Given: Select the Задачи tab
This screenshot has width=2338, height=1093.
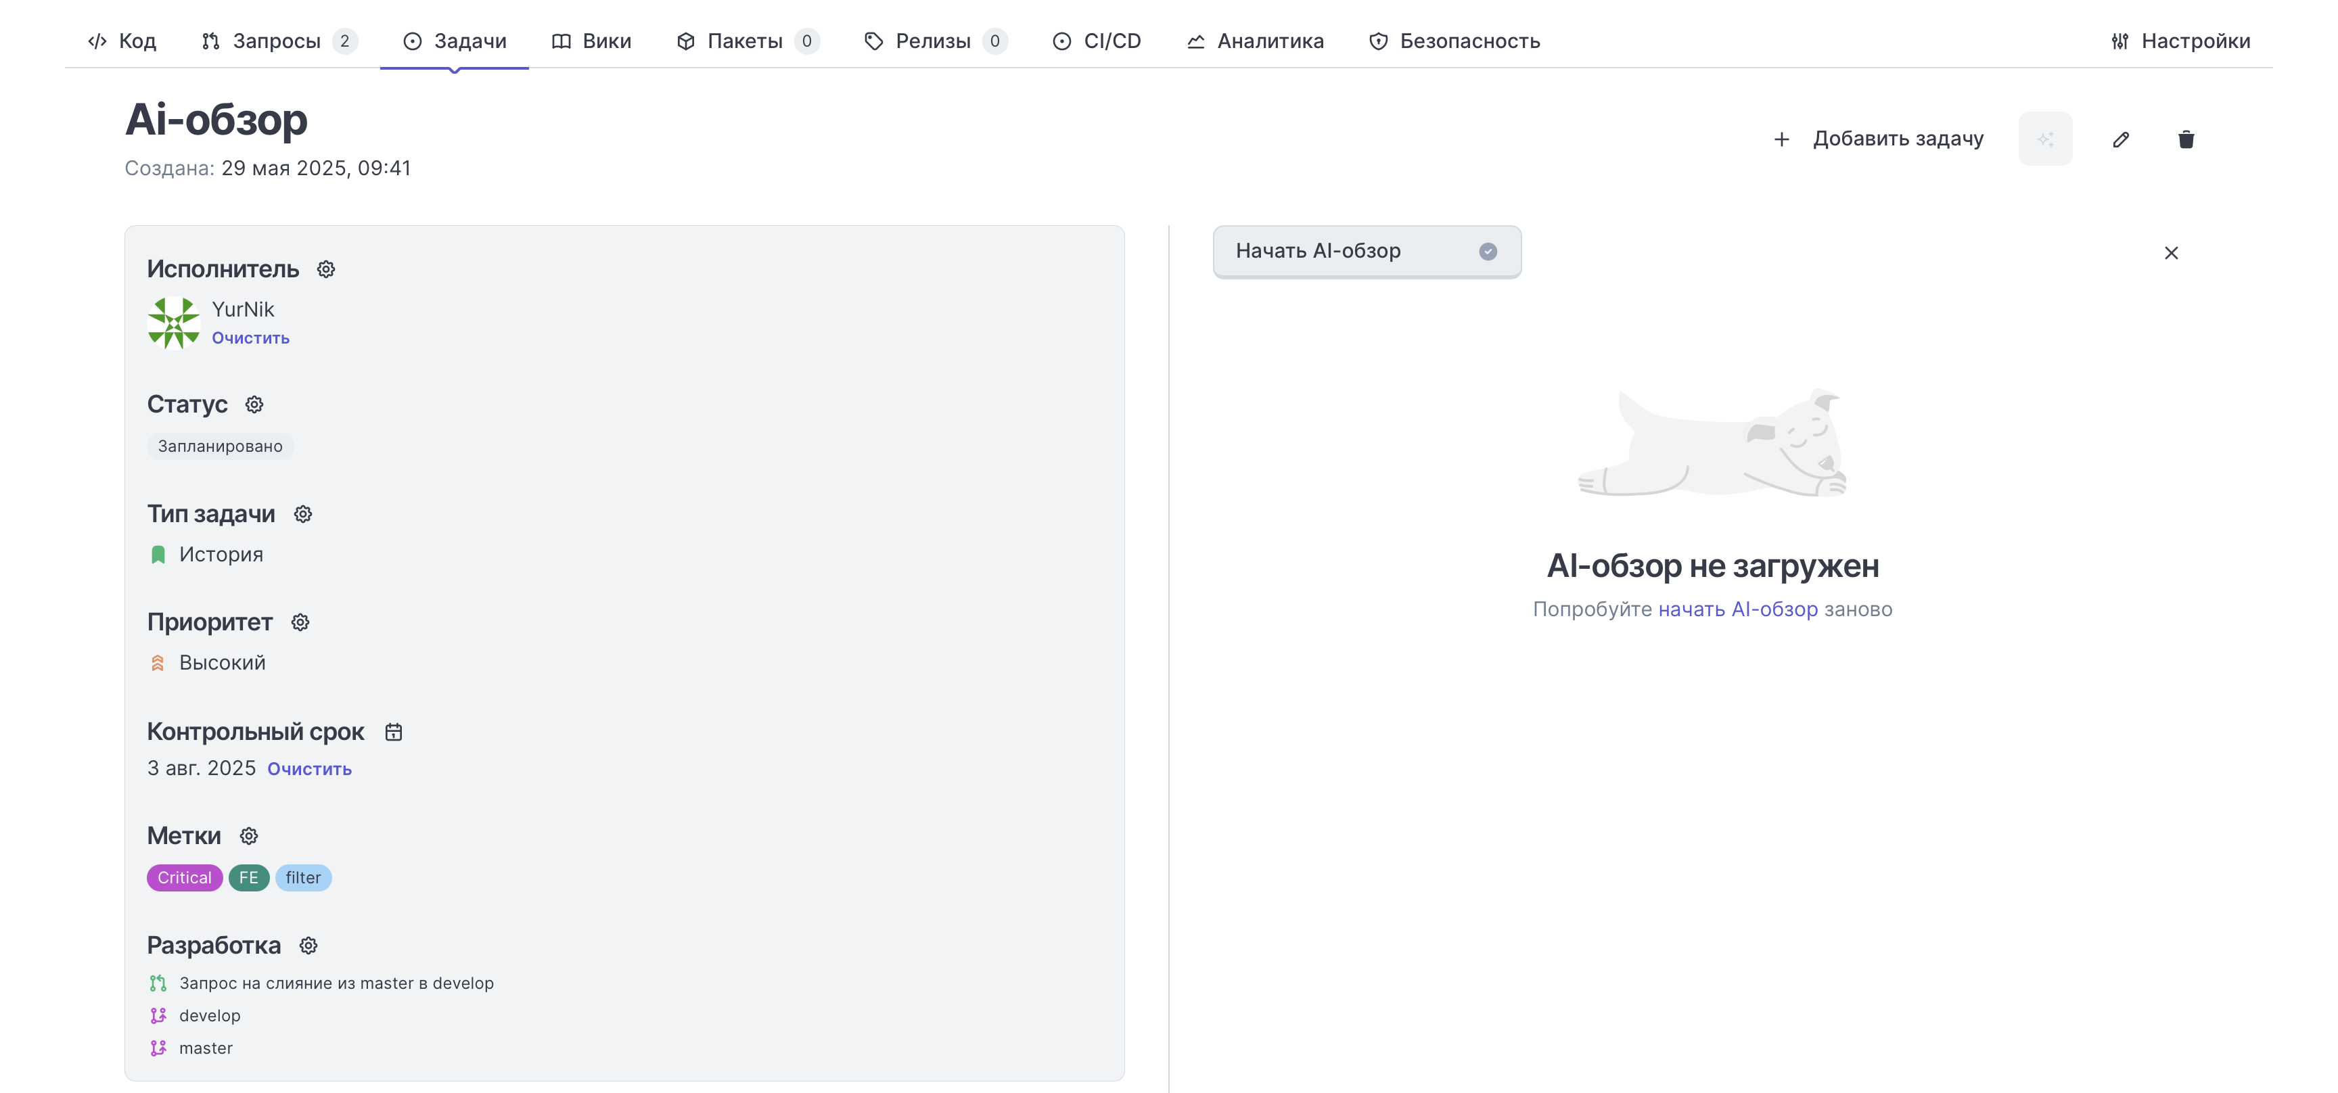Looking at the screenshot, I should [x=455, y=41].
